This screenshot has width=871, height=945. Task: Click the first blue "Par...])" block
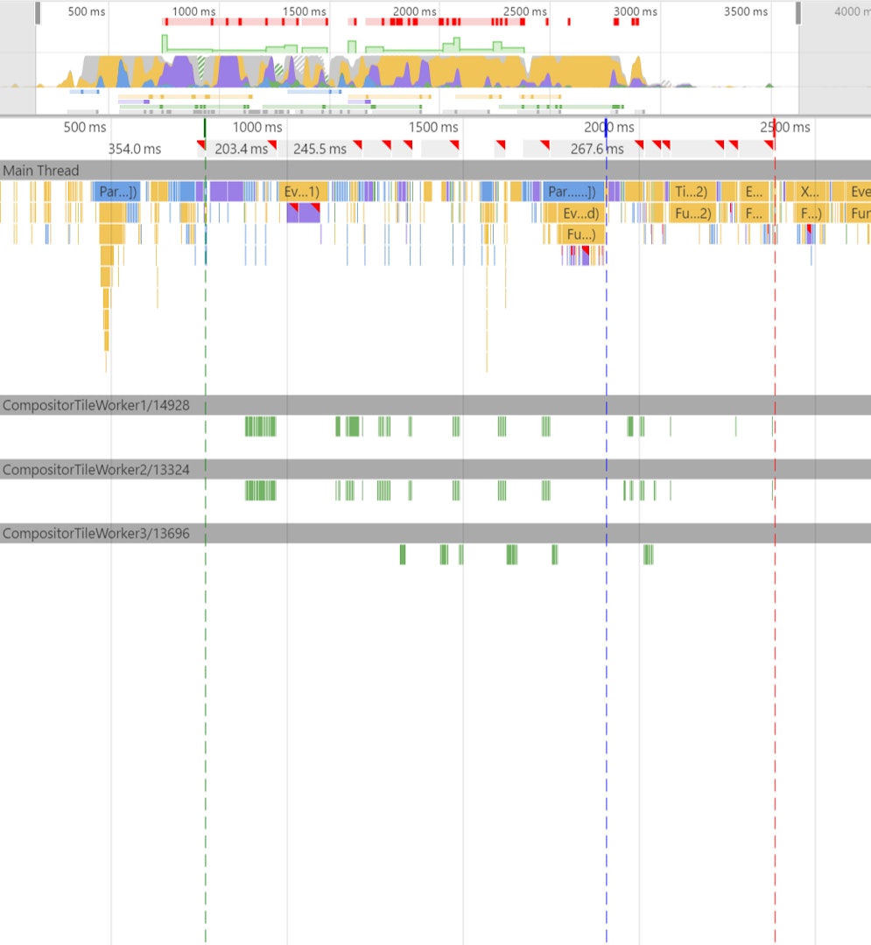point(116,192)
